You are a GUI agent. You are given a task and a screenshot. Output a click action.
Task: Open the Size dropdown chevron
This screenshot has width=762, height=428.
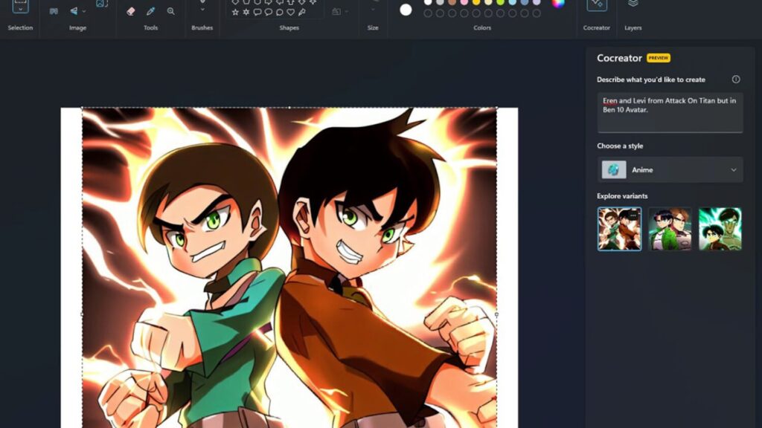(373, 10)
